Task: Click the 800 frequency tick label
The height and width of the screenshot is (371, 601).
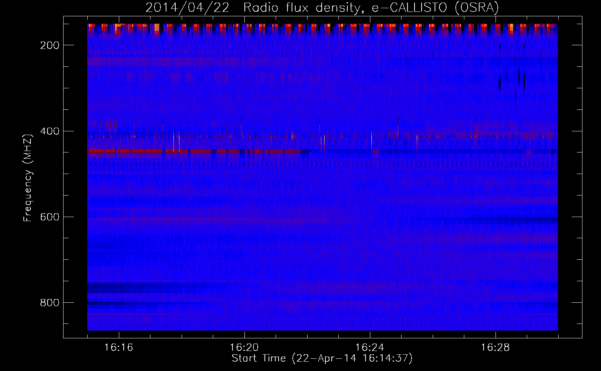Action: 50,303
